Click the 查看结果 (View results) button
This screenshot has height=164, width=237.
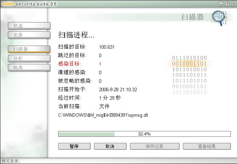(x=207, y=146)
